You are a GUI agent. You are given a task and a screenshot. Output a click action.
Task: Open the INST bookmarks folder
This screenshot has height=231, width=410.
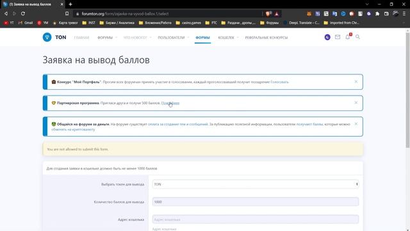(x=89, y=23)
